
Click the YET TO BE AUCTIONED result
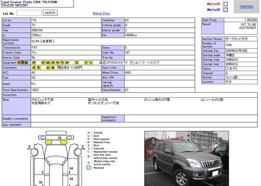(x=248, y=26)
